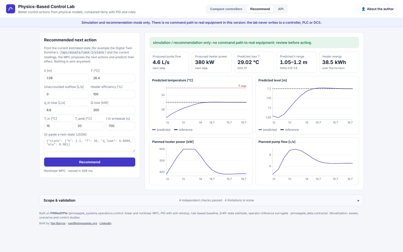Open the Yan Barros link

pos(58,223)
